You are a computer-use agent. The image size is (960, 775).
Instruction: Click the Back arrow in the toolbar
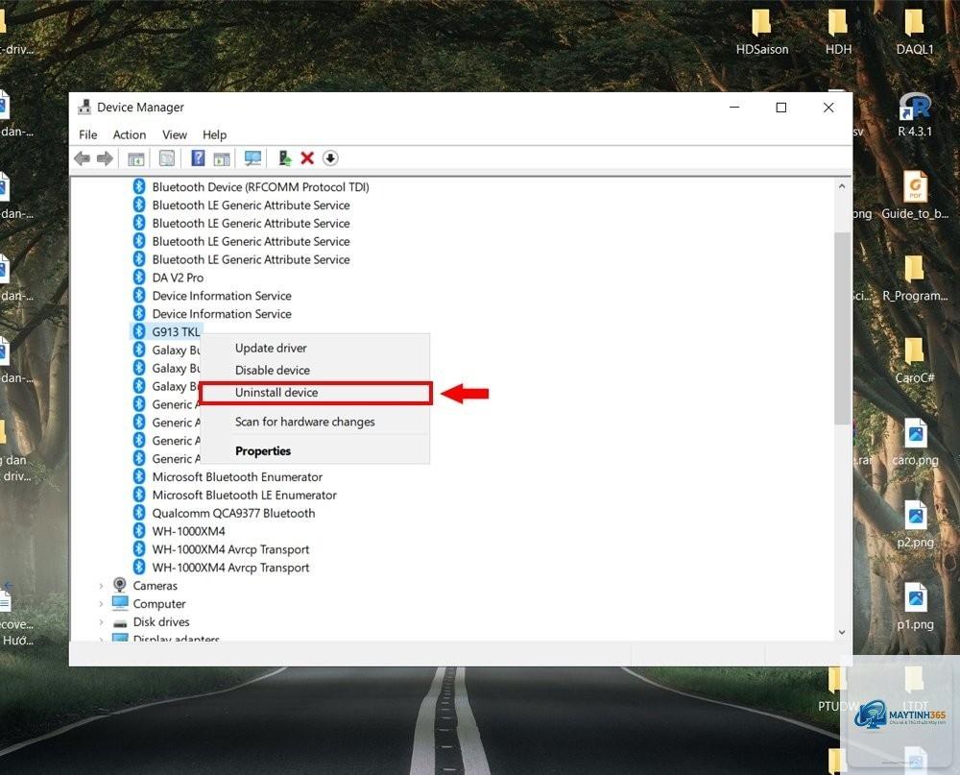tap(82, 158)
